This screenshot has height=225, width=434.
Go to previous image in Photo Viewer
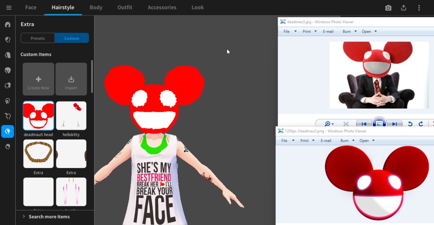tap(364, 124)
